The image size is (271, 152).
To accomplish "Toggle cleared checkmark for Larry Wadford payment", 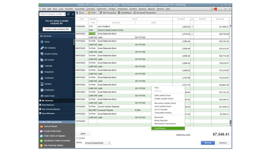I will (192, 27).
